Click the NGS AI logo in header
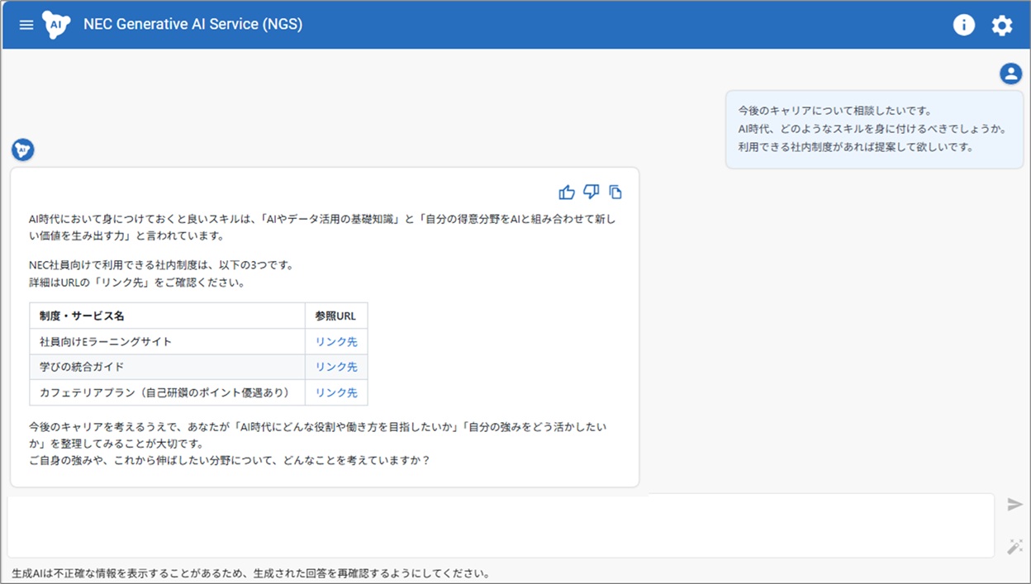The width and height of the screenshot is (1031, 584). point(56,25)
